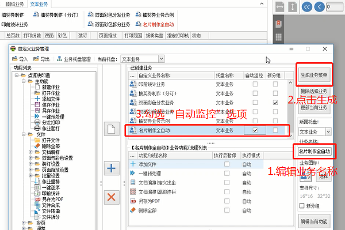Image resolution: width=345 pixels, height=230 pixels.
Task: Open the 所属托盘 dropdown
Action: pyautogui.click(x=328, y=132)
